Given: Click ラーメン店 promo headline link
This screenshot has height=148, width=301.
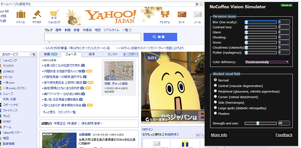Looking at the screenshot, I should 78,48.
